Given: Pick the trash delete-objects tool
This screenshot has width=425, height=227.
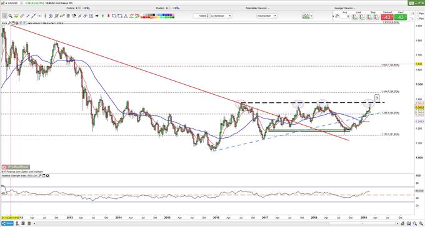Looking at the screenshot, I should point(68,16).
